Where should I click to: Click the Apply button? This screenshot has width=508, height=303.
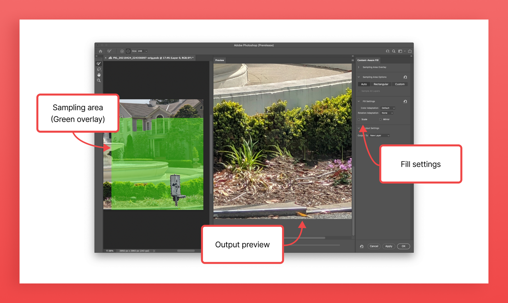click(x=389, y=246)
